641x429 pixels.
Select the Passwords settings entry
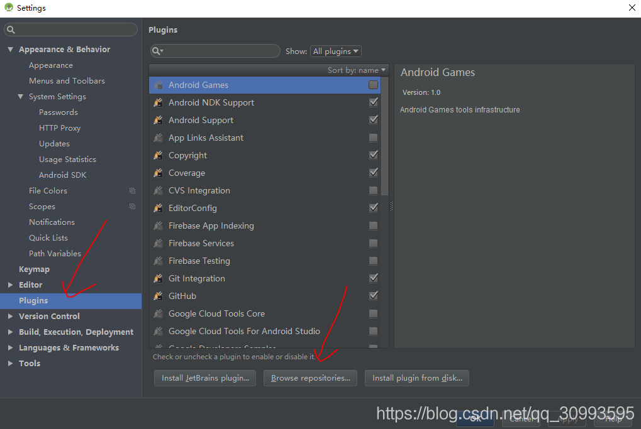point(59,112)
